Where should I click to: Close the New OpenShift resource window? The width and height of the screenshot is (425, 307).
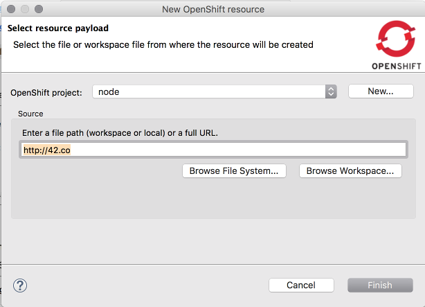pos(11,10)
